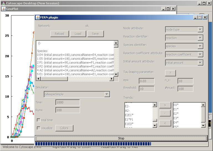Stop the running simulation
This screenshot has height=151, width=213.
pos(121,138)
